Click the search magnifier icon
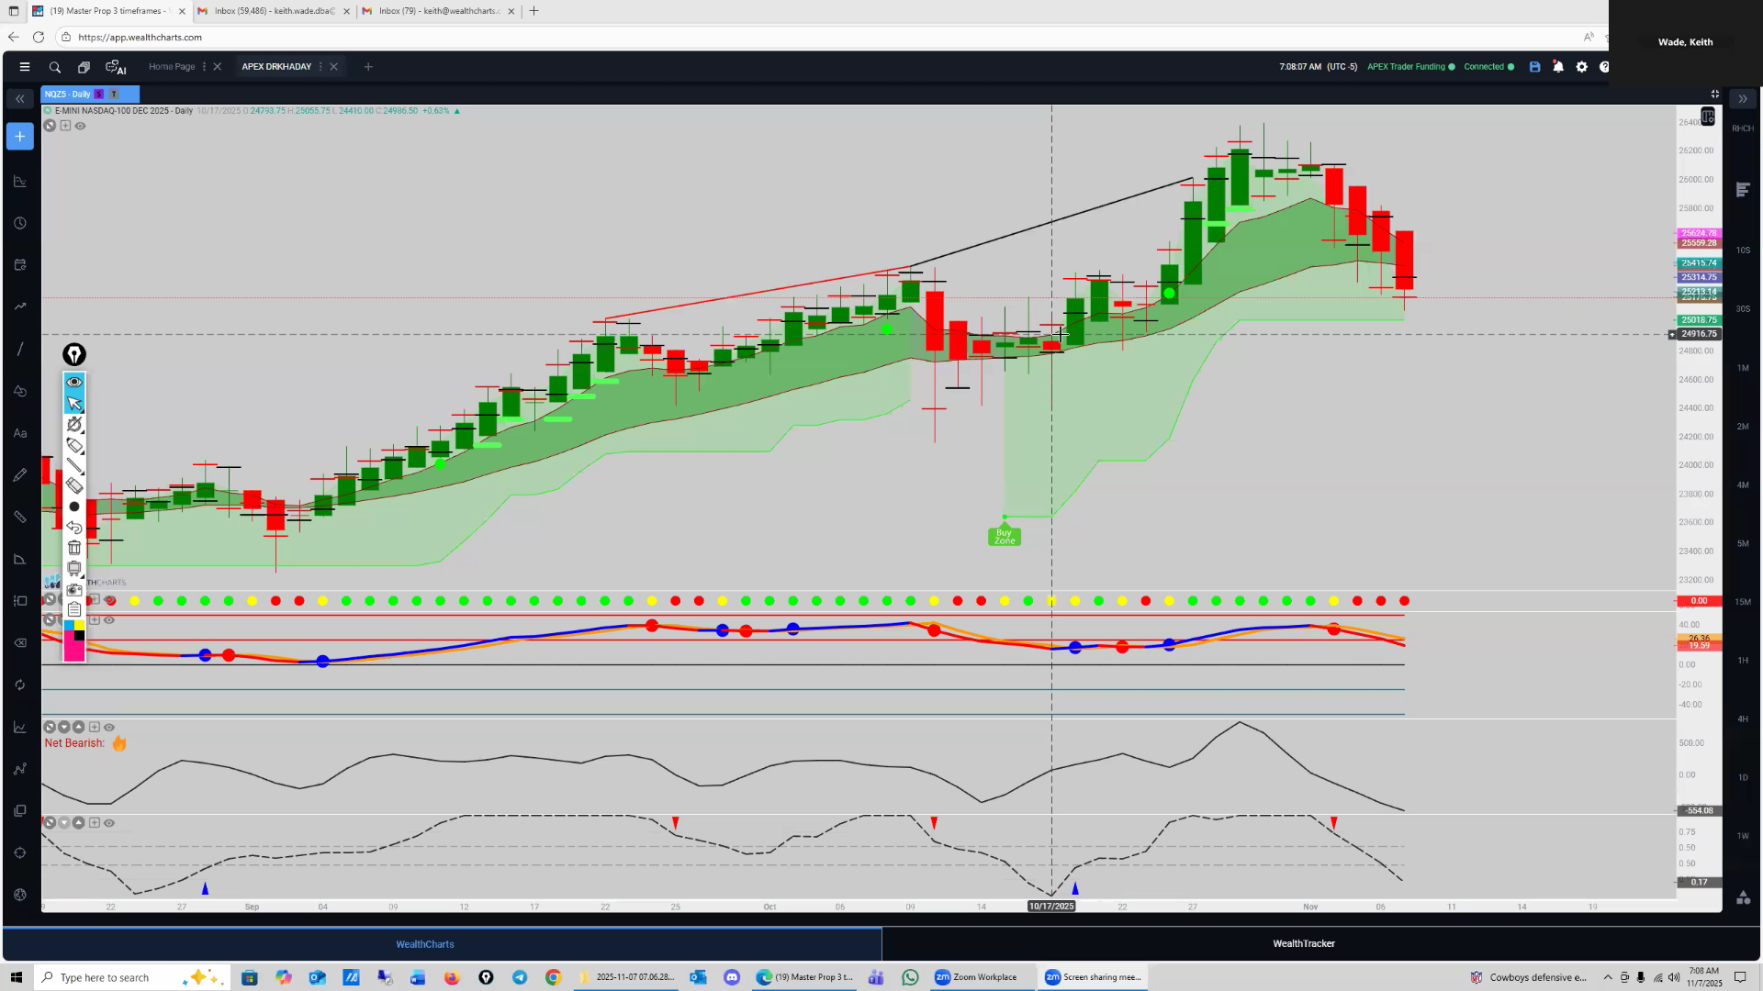 click(x=55, y=67)
